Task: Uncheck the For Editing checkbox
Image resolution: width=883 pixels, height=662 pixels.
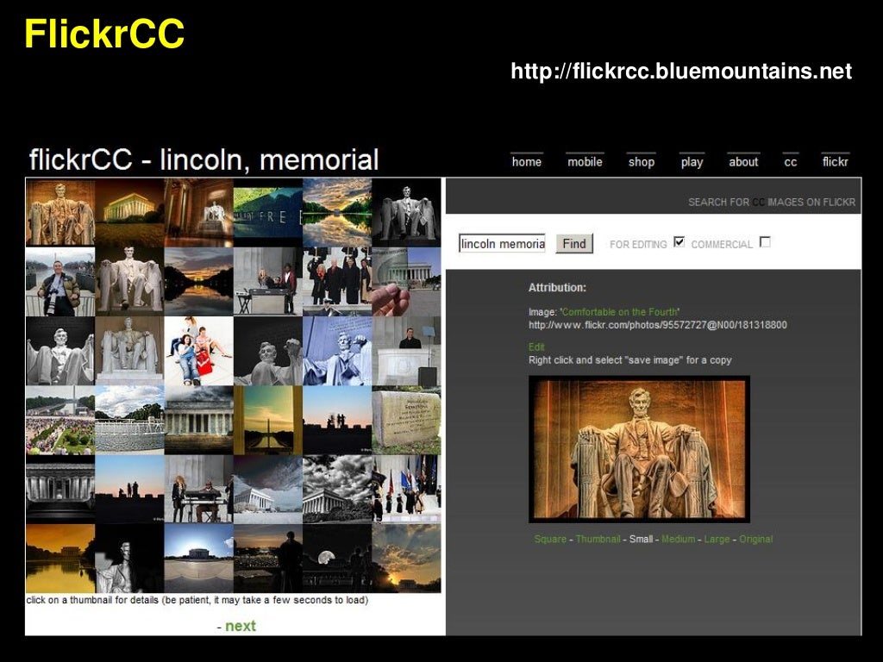Action: (679, 242)
